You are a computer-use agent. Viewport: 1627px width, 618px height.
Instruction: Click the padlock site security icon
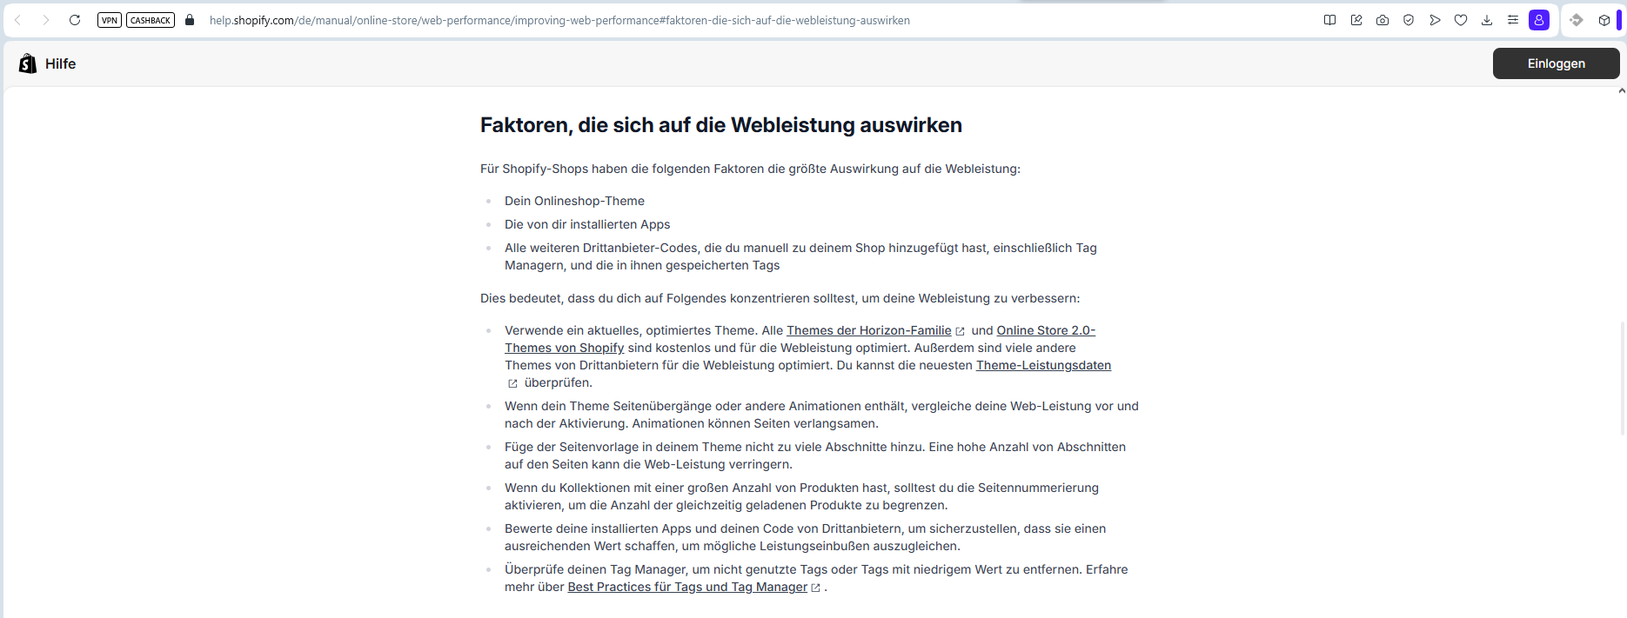190,20
